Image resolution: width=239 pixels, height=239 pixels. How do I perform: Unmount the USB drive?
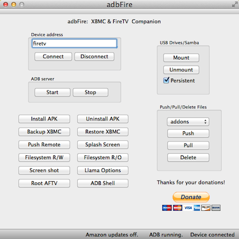(x=181, y=70)
